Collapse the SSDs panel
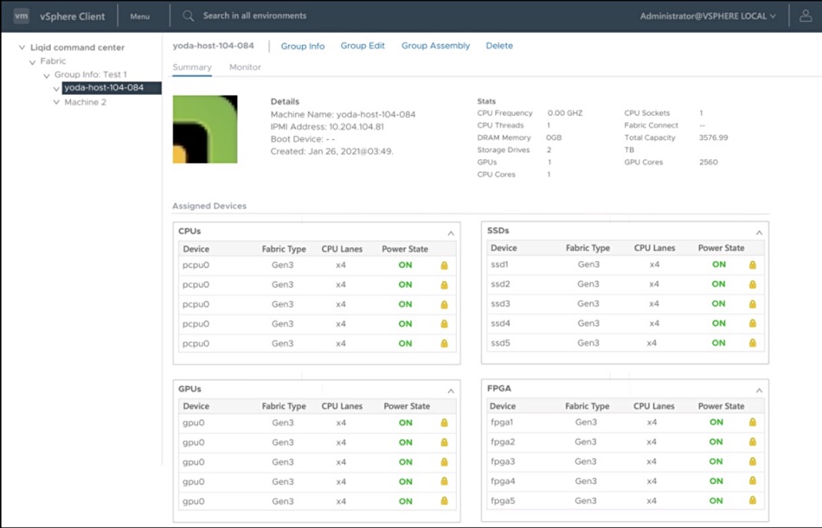 tap(759, 232)
